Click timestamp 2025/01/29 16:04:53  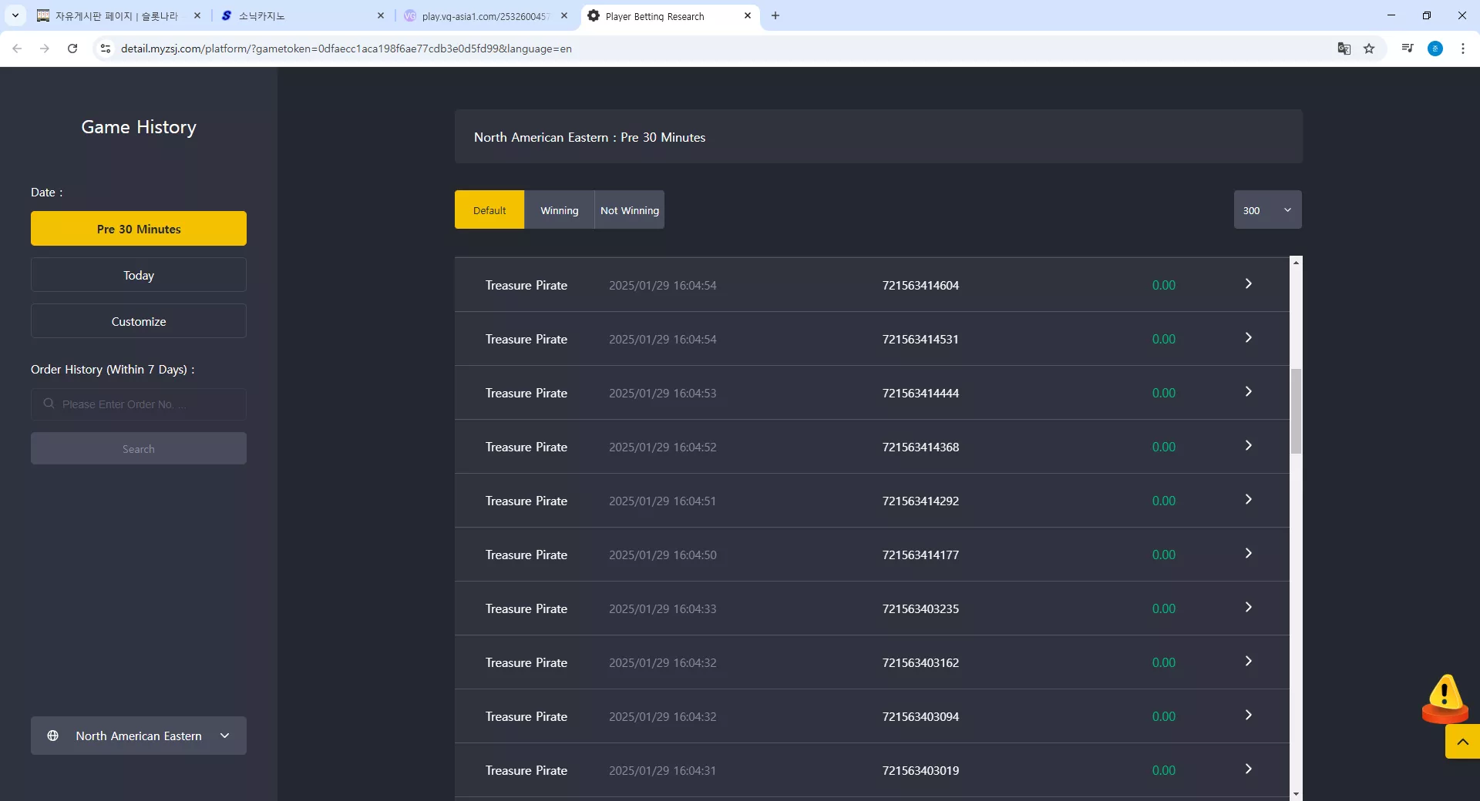[662, 393]
